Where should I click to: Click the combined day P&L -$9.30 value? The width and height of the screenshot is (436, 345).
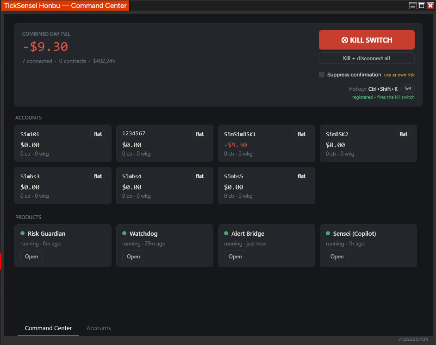click(45, 46)
